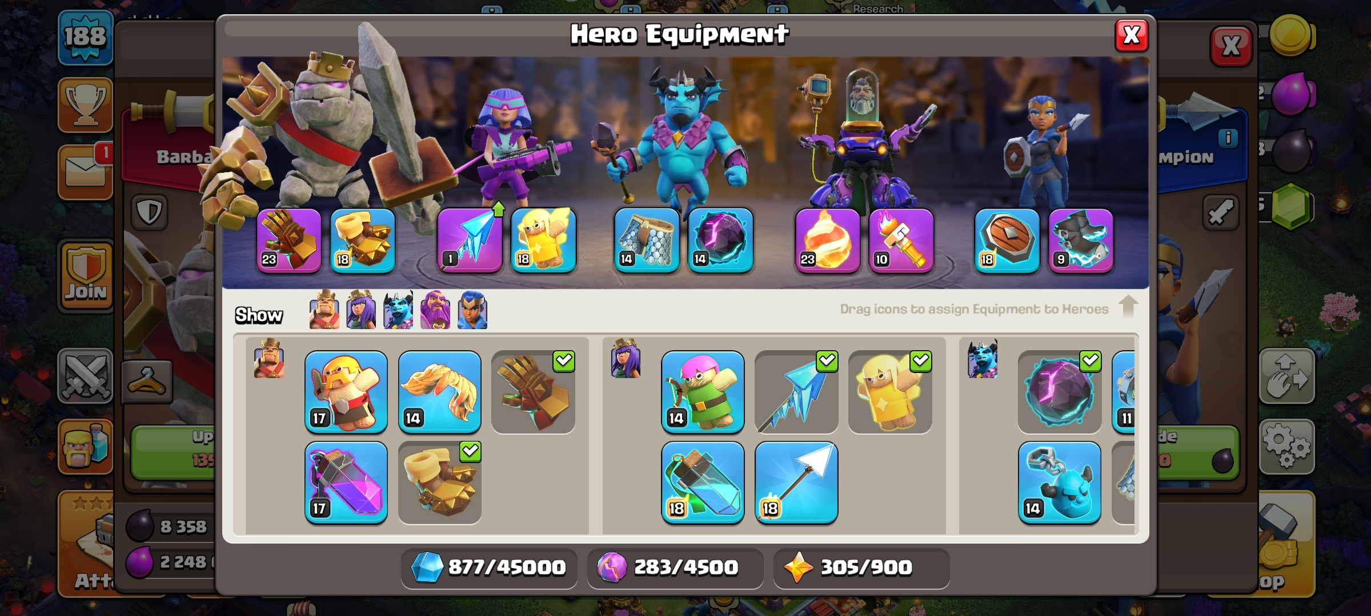The image size is (1371, 616).
Task: Click the level 1 Frozen Arrow equipped slot
Action: [x=470, y=241]
